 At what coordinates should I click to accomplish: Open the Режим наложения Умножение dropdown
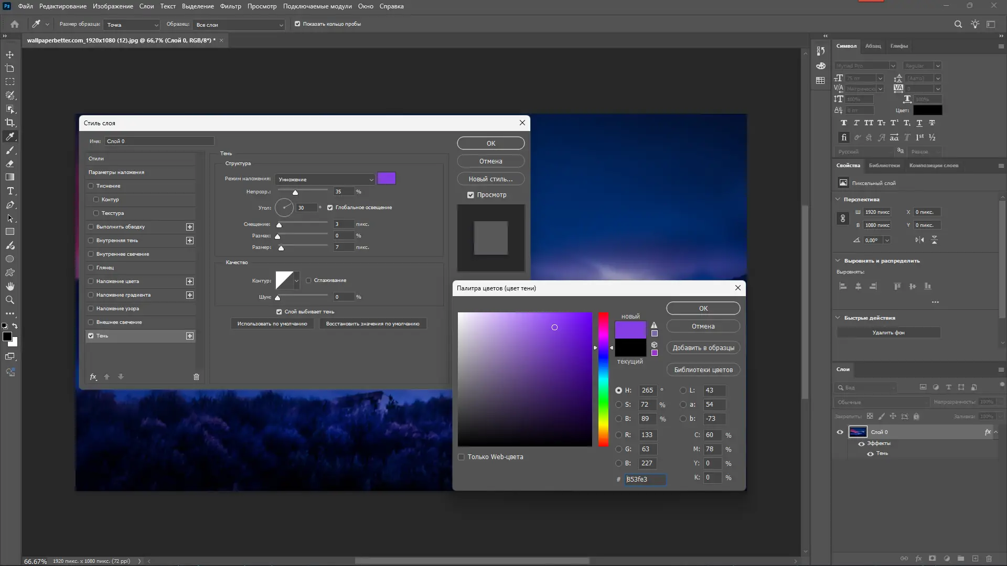click(x=325, y=179)
